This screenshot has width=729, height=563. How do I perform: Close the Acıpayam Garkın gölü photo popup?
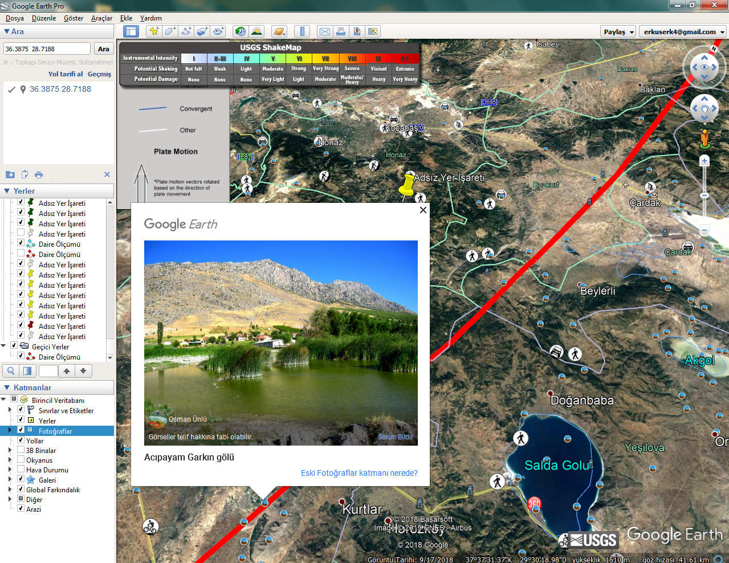423,210
